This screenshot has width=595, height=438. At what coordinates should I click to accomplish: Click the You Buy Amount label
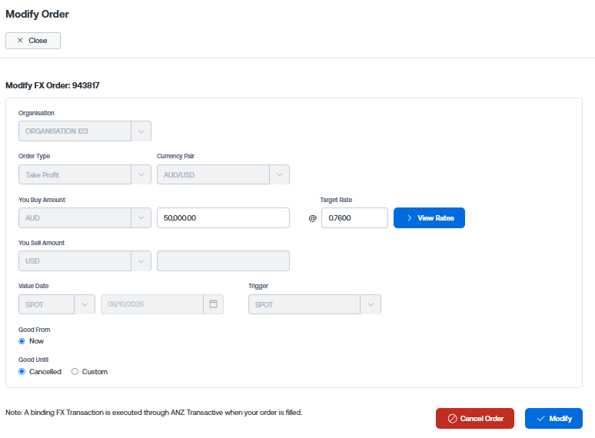point(42,200)
